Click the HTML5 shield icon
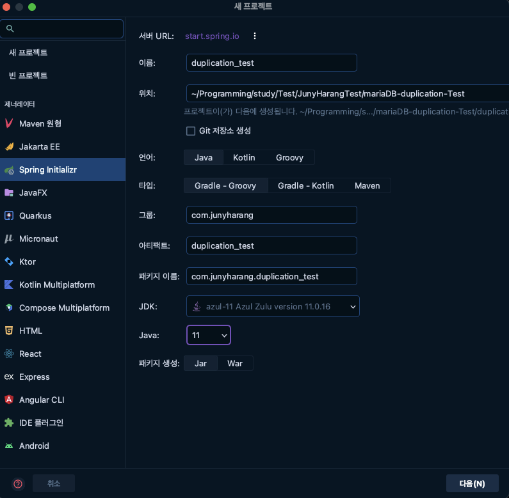 (9, 331)
